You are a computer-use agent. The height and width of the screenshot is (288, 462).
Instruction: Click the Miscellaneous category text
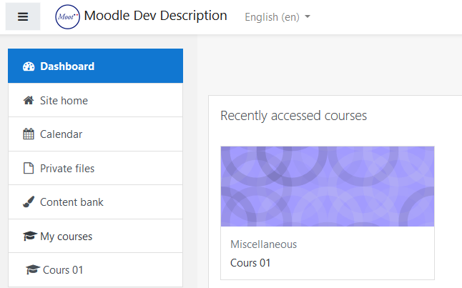click(x=263, y=244)
